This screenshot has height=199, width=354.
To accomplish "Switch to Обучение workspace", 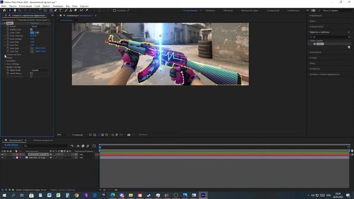I will 228,11.
